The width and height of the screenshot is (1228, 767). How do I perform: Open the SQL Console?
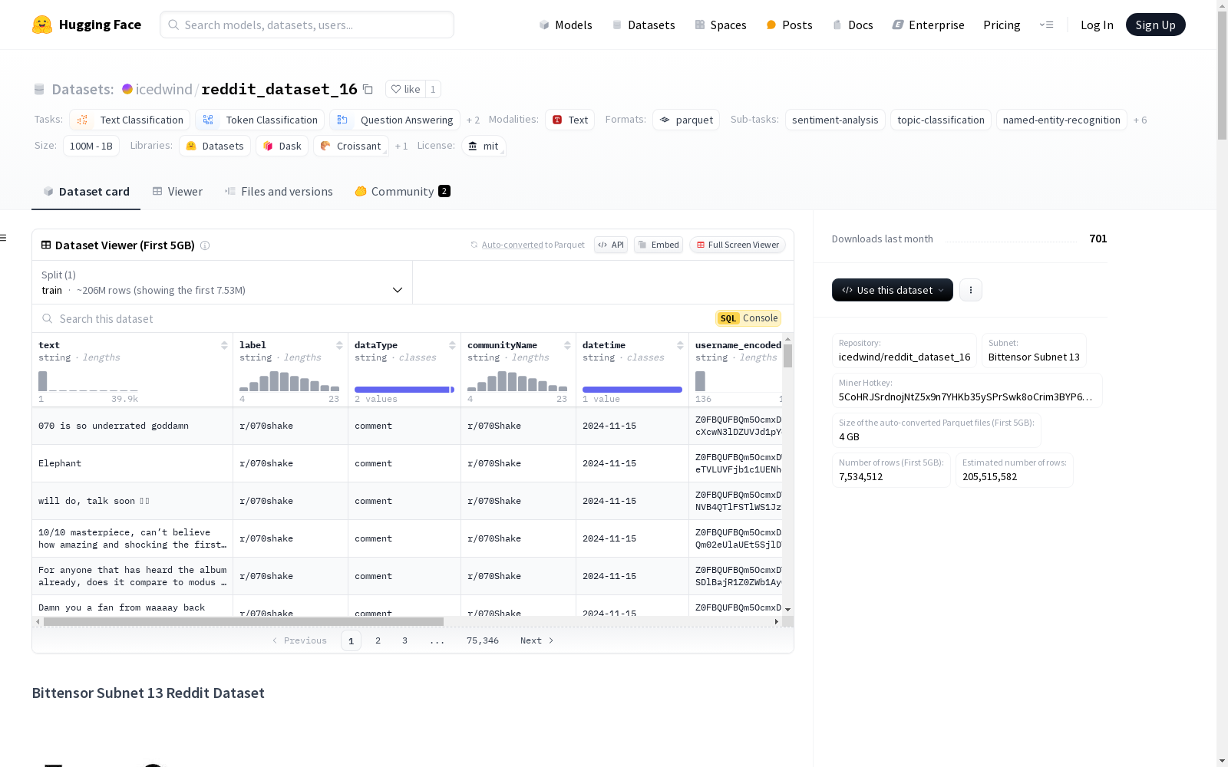(748, 318)
